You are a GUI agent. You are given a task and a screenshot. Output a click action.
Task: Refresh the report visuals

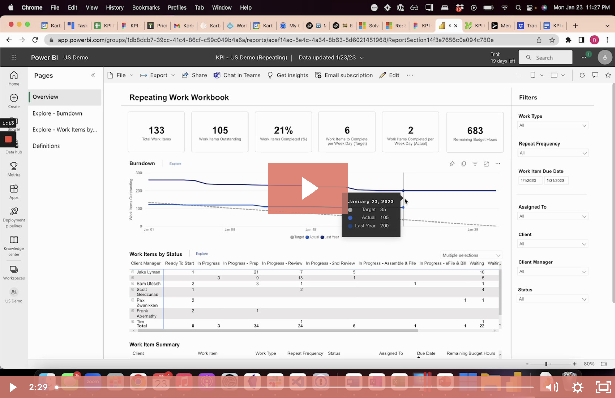[x=582, y=75]
